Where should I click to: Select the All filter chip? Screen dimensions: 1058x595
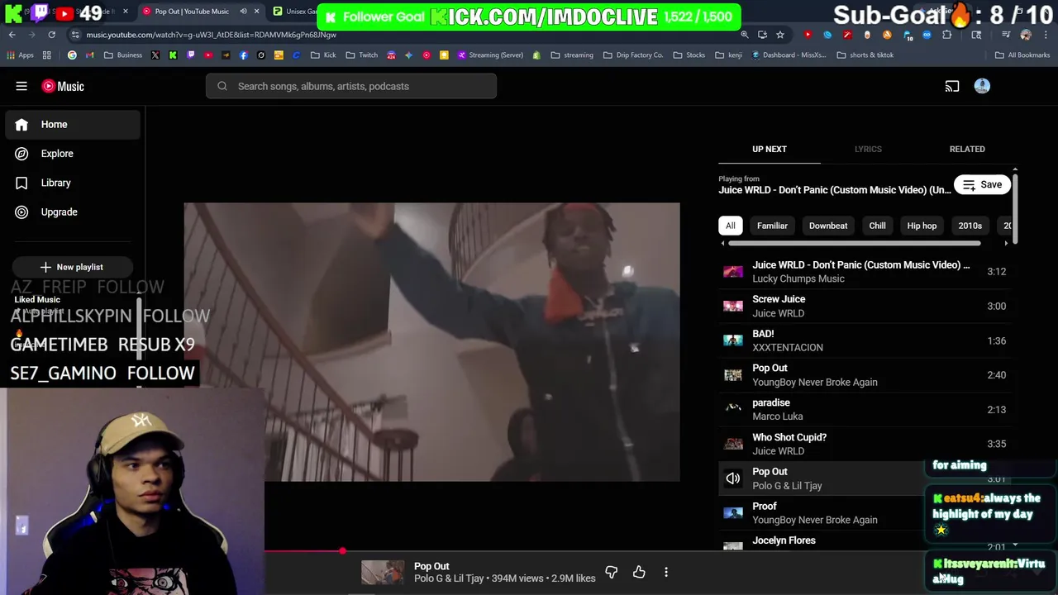coord(731,226)
